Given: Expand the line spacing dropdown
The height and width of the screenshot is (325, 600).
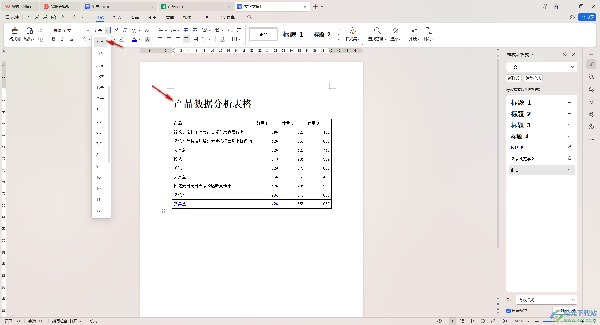Looking at the screenshot, I should pyautogui.click(x=210, y=39).
